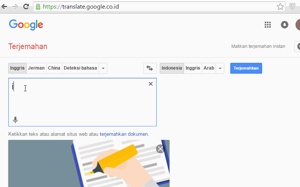Open the terjemahkan dokumen link
Viewport: 300px width, 187px height.
pos(124,134)
